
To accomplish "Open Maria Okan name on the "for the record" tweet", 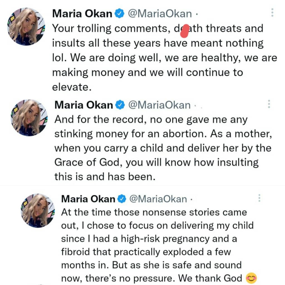I will coord(84,105).
